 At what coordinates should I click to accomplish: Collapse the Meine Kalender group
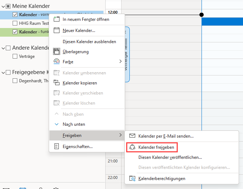coord(3,6)
